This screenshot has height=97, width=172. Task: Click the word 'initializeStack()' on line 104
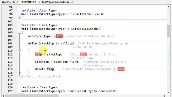tap(86, 29)
